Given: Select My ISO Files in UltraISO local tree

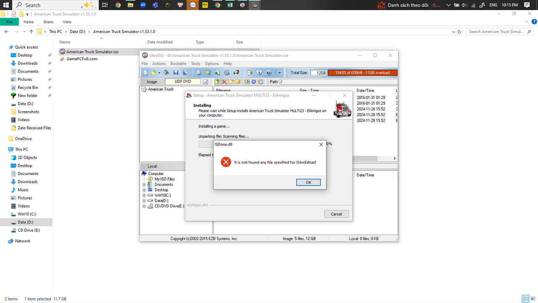Looking at the screenshot, I should pos(164,179).
